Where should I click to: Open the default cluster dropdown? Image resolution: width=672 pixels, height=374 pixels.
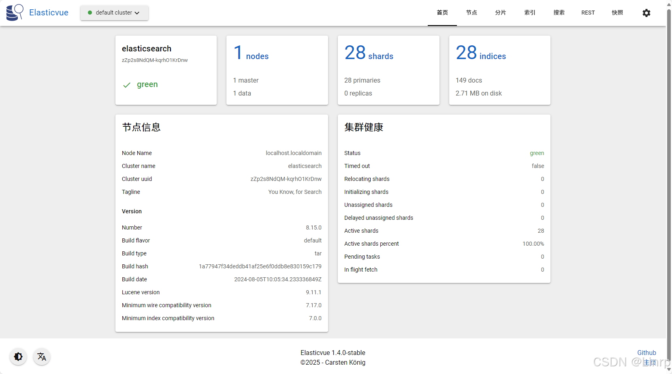114,13
